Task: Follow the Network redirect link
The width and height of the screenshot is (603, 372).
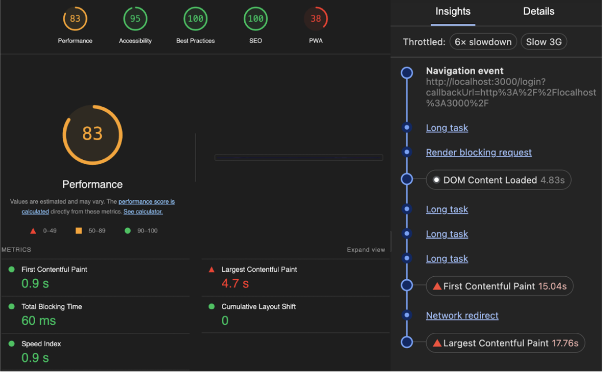Action: [462, 315]
